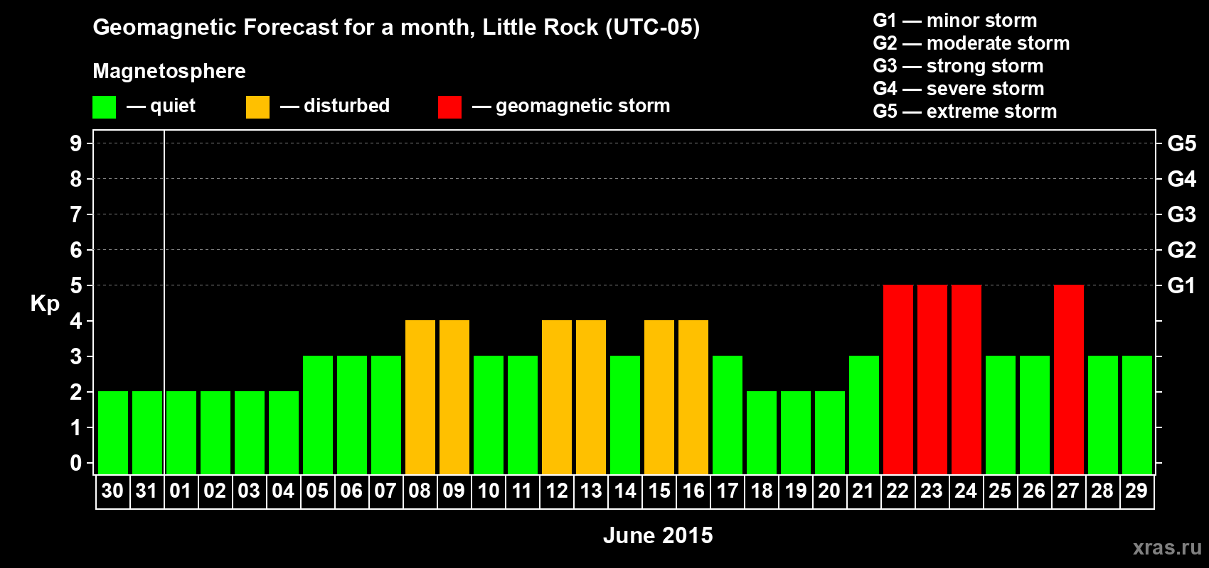
Task: Select the green bar for day 25
Action: tap(1001, 415)
